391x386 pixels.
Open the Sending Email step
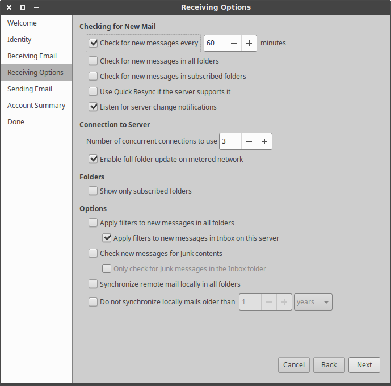coord(30,89)
